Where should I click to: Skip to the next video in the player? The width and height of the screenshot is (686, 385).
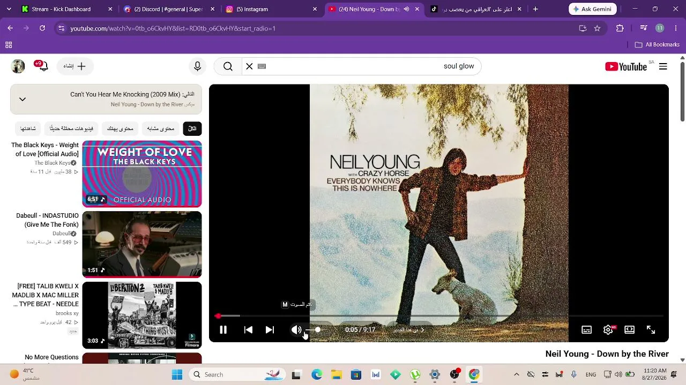(270, 330)
